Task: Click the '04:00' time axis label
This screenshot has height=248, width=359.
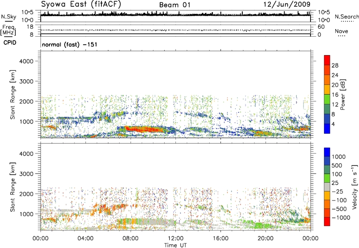Action: [85, 239]
